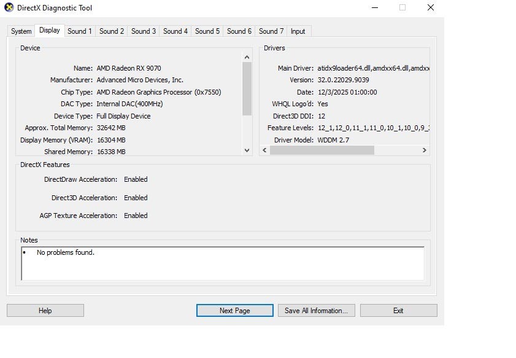Switch to the System tab
Image resolution: width=516 pixels, height=358 pixels.
[x=21, y=31]
